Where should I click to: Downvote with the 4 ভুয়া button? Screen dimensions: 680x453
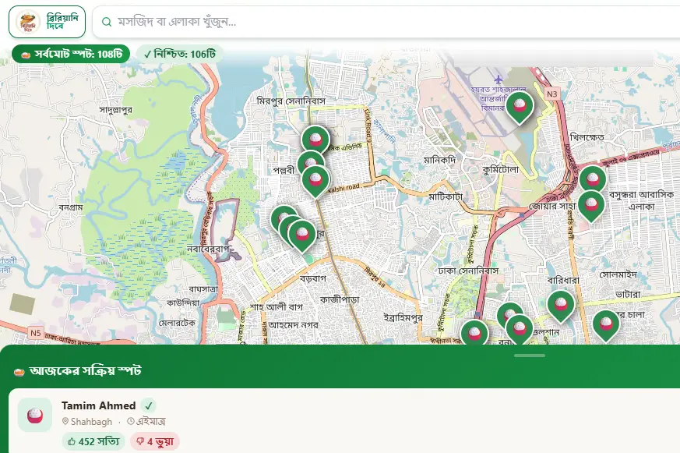tap(154, 441)
